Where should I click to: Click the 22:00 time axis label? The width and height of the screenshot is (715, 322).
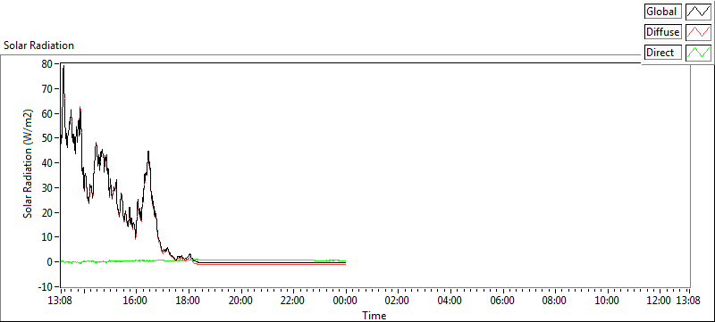(x=293, y=301)
